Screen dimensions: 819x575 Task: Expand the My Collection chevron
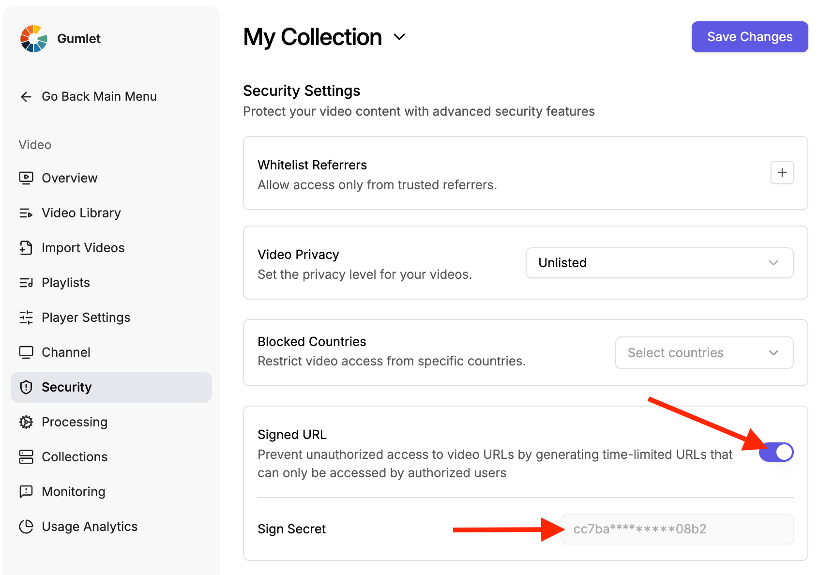[x=399, y=37]
